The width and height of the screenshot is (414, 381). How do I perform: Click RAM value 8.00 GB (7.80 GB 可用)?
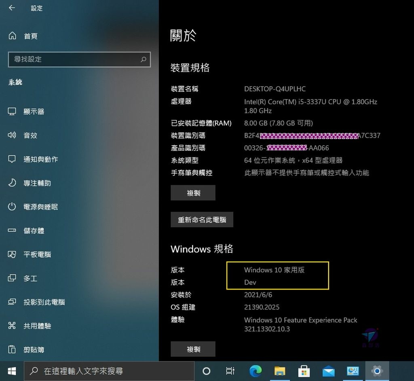click(x=278, y=123)
